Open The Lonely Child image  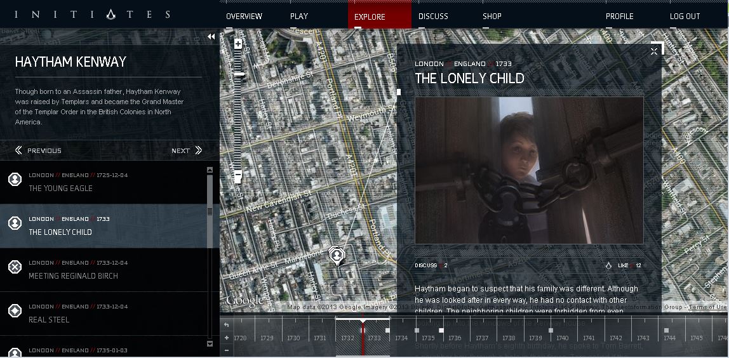(529, 170)
